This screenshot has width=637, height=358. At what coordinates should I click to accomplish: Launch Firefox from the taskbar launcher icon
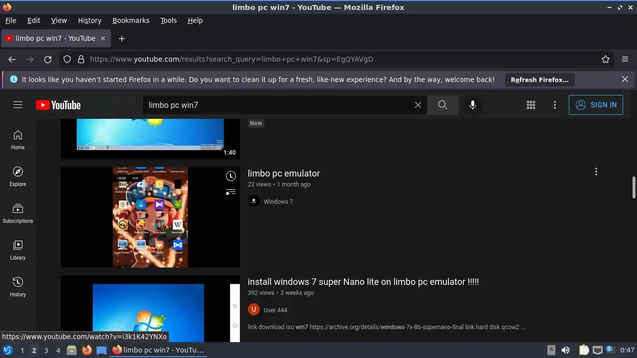(x=87, y=350)
